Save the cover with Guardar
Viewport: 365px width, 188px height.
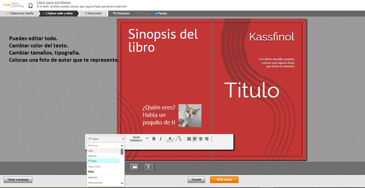[196, 180]
